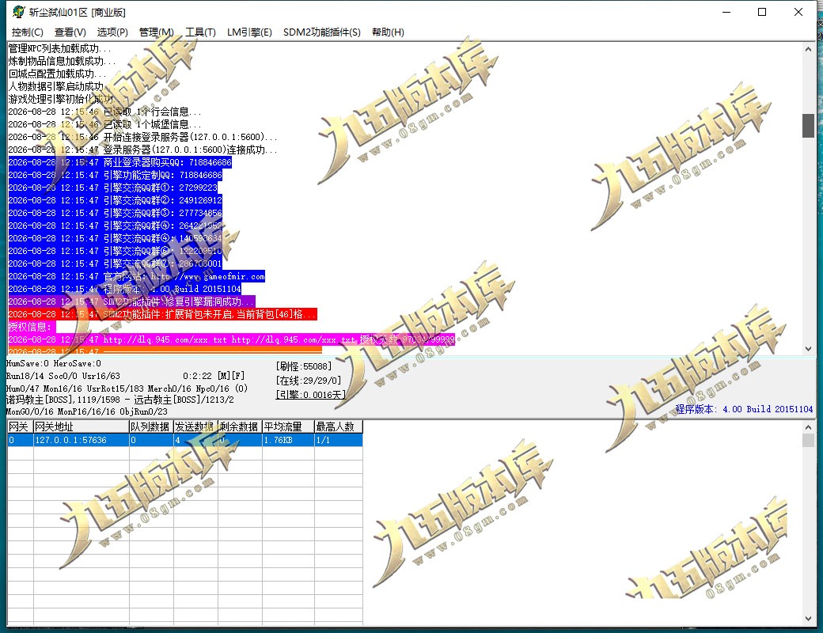This screenshot has height=633, width=823.
Task: Click the 1.76KB average traffic cell
Action: click(x=288, y=440)
